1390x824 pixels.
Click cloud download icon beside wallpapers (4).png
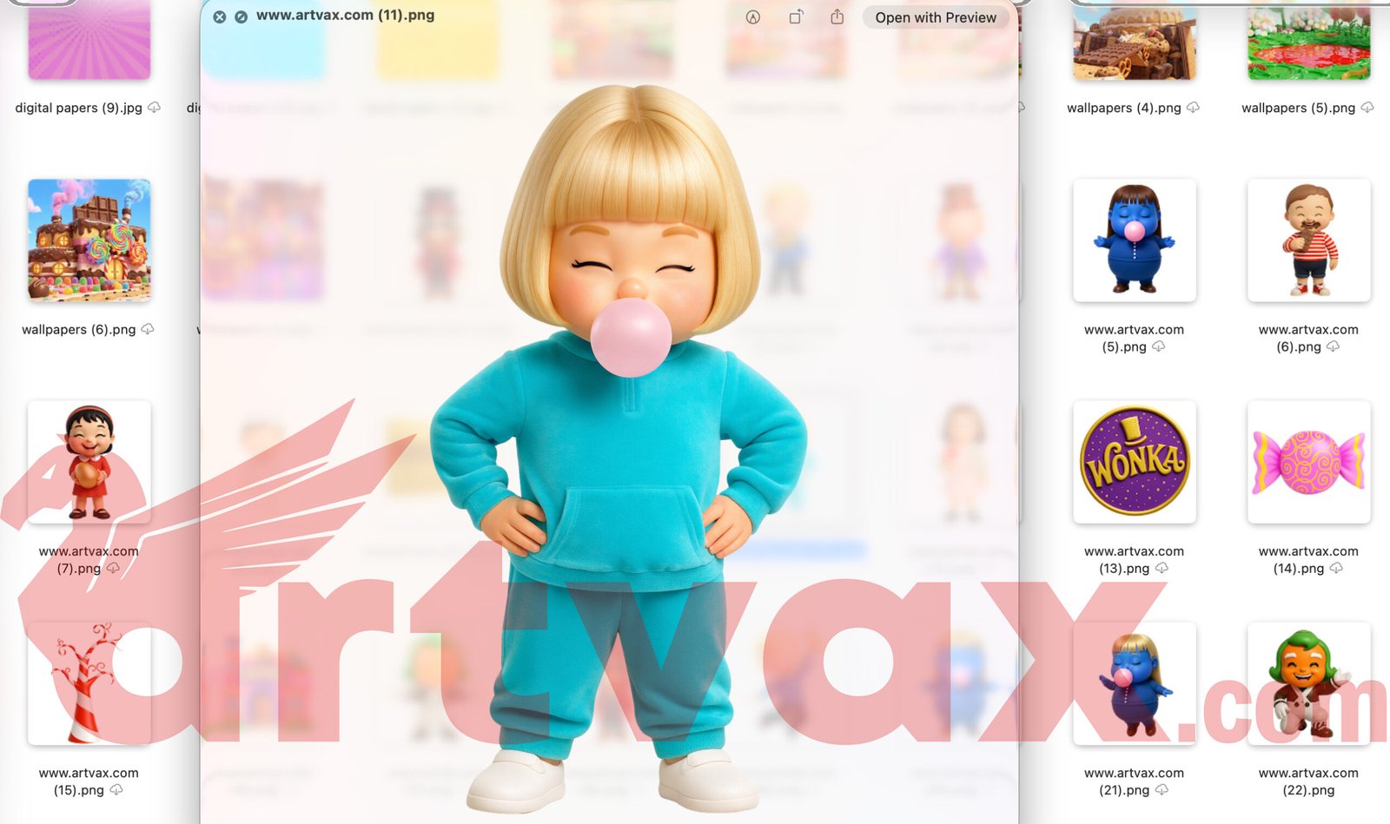[1193, 108]
